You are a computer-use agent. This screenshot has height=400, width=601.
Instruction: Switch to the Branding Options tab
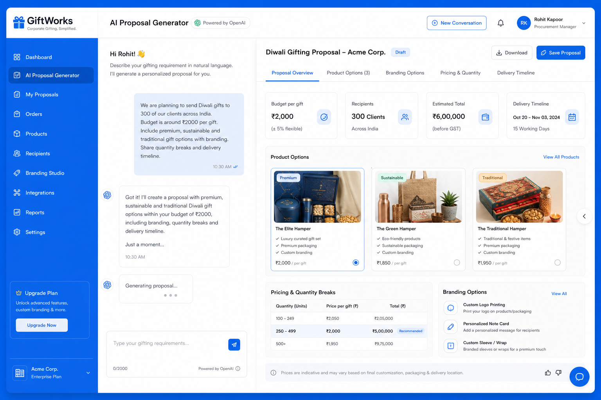click(405, 73)
